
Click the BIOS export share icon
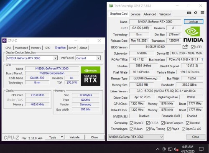point(185,47)
